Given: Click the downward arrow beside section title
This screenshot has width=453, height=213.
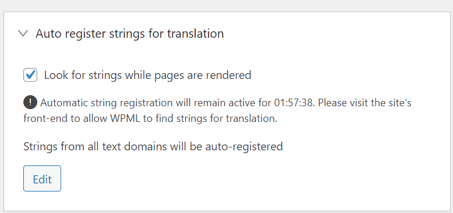Looking at the screenshot, I should coord(23,34).
